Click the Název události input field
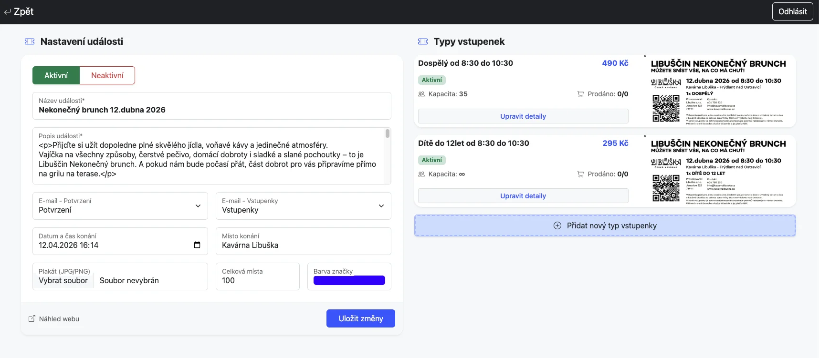The image size is (819, 358). coord(212,106)
